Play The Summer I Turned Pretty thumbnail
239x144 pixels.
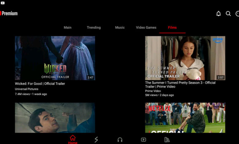click(185, 58)
